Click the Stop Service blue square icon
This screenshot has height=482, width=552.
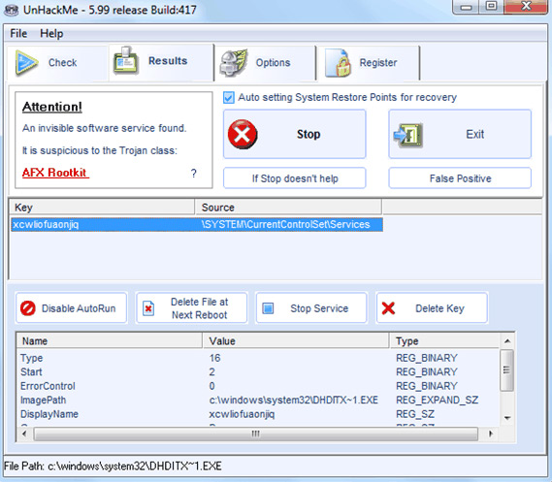(x=269, y=308)
